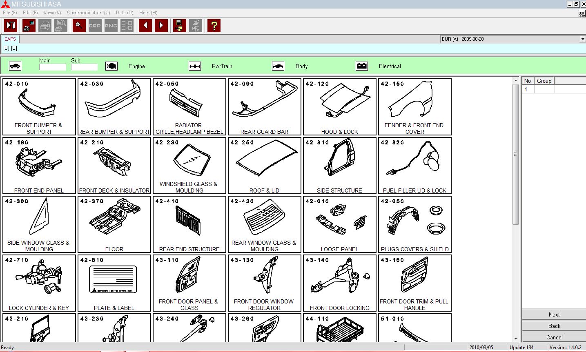Open the Data (D) menu
Image resolution: width=586 pixels, height=352 pixels.
pos(125,13)
